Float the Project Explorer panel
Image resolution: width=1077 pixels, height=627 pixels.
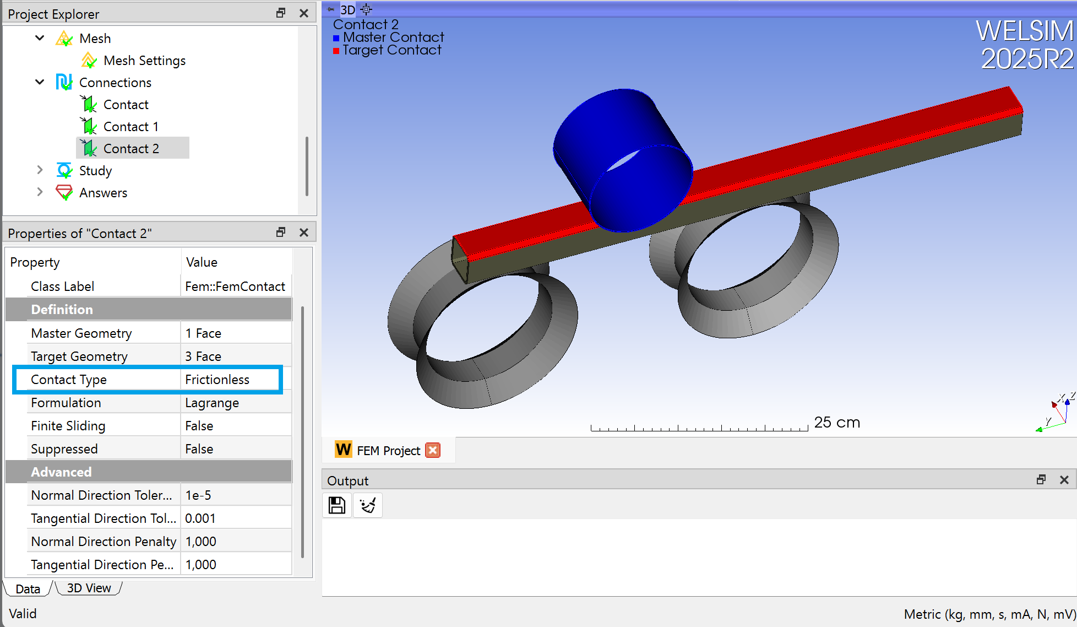(x=281, y=13)
